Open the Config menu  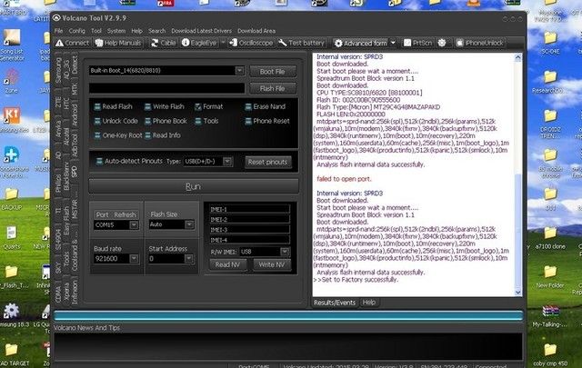point(76,31)
